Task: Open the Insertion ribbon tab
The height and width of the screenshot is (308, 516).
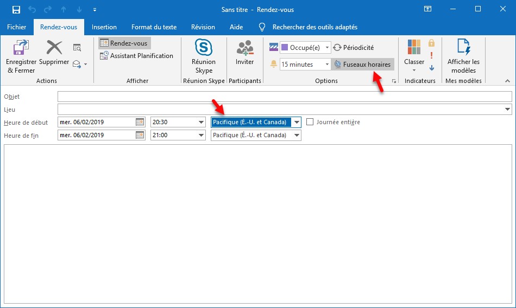Action: [x=104, y=27]
